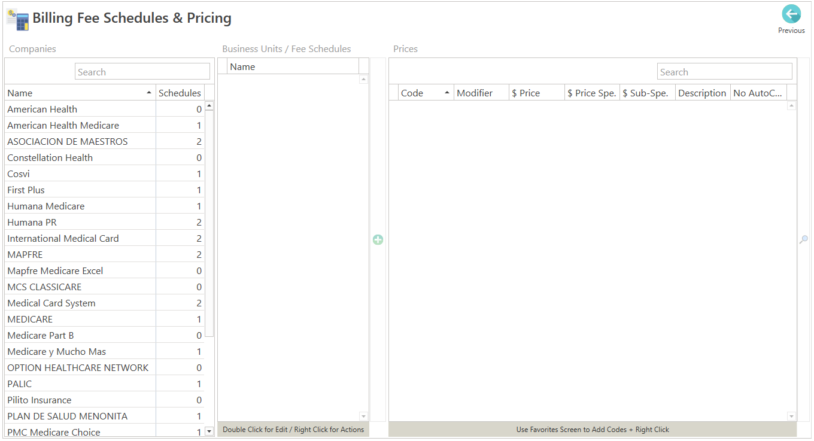Click Fee Schedules list scroll down arrow
This screenshot has height=441, width=814.
point(363,416)
